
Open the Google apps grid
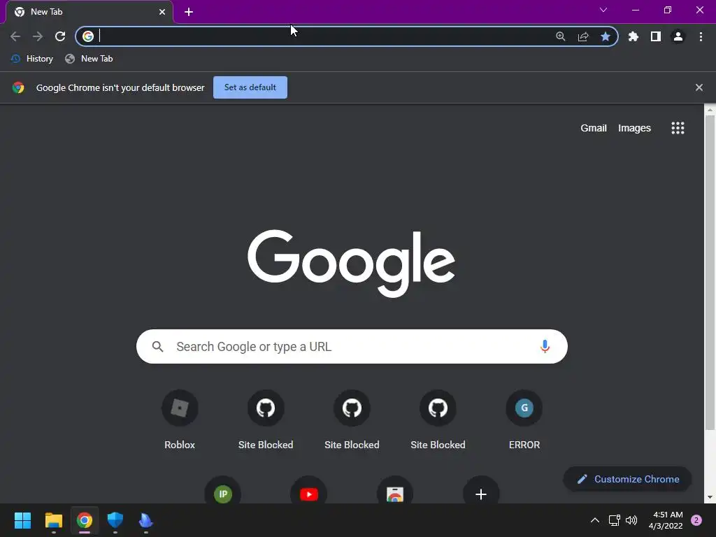pyautogui.click(x=678, y=128)
